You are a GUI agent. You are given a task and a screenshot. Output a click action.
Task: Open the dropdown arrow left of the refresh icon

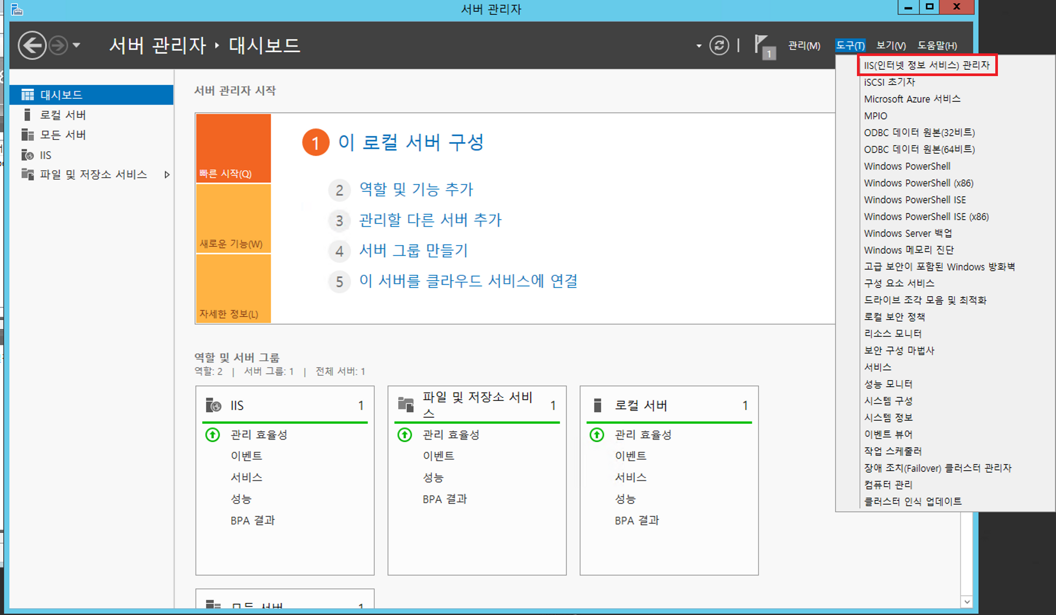pos(699,46)
